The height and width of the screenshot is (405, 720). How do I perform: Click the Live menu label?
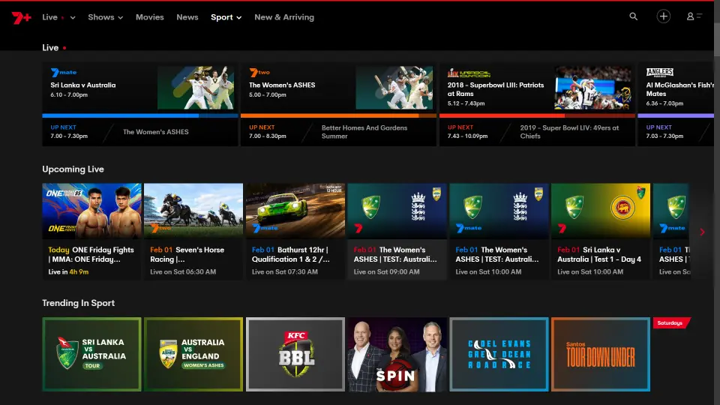click(49, 17)
